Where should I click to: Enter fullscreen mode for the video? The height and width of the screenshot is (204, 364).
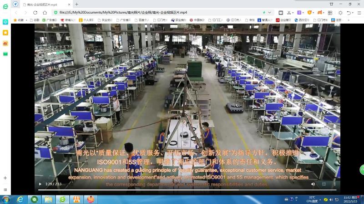tap(324, 184)
